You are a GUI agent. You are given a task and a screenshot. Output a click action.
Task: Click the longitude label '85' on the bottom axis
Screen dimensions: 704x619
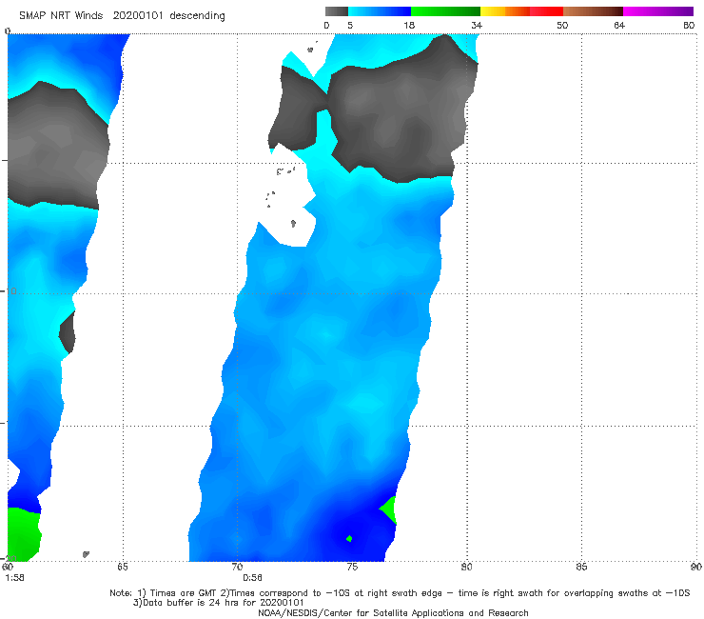(x=581, y=567)
